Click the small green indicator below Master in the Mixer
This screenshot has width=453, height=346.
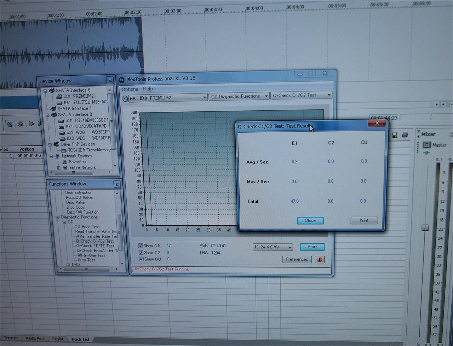point(426,152)
